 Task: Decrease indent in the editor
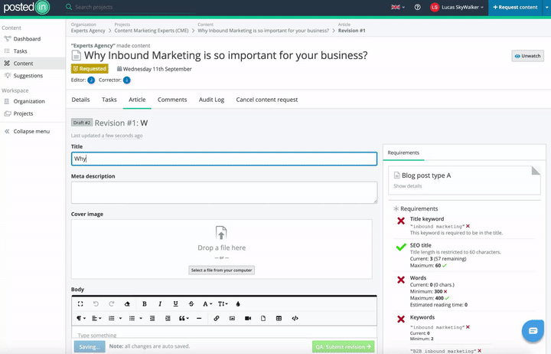click(x=152, y=318)
